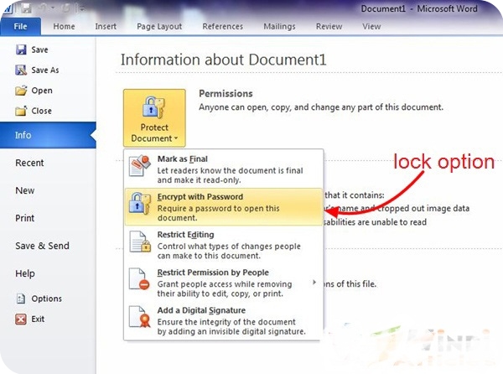
Task: Click the Save As label
Action: coord(45,70)
